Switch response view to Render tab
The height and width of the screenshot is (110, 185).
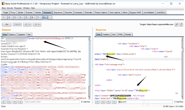(128, 34)
